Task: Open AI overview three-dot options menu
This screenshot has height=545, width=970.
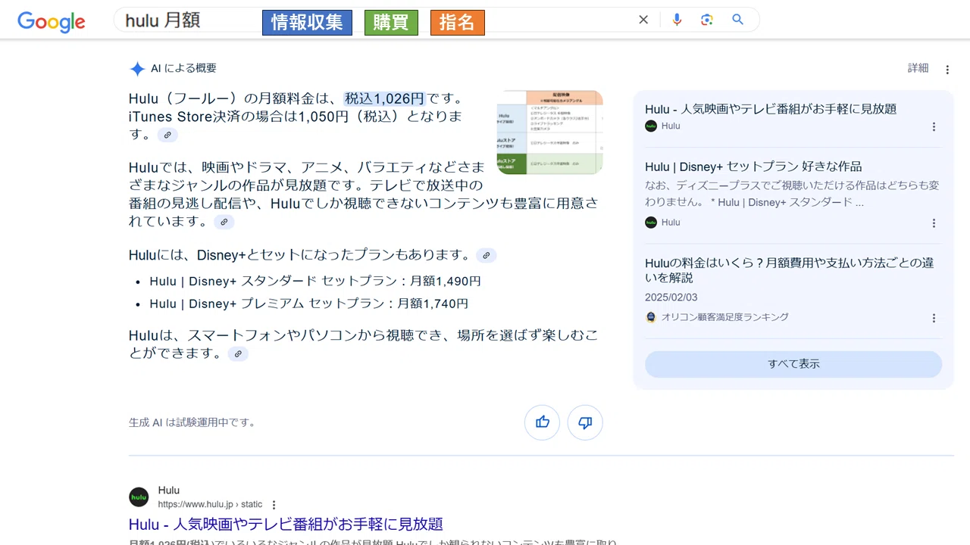Action: [947, 70]
